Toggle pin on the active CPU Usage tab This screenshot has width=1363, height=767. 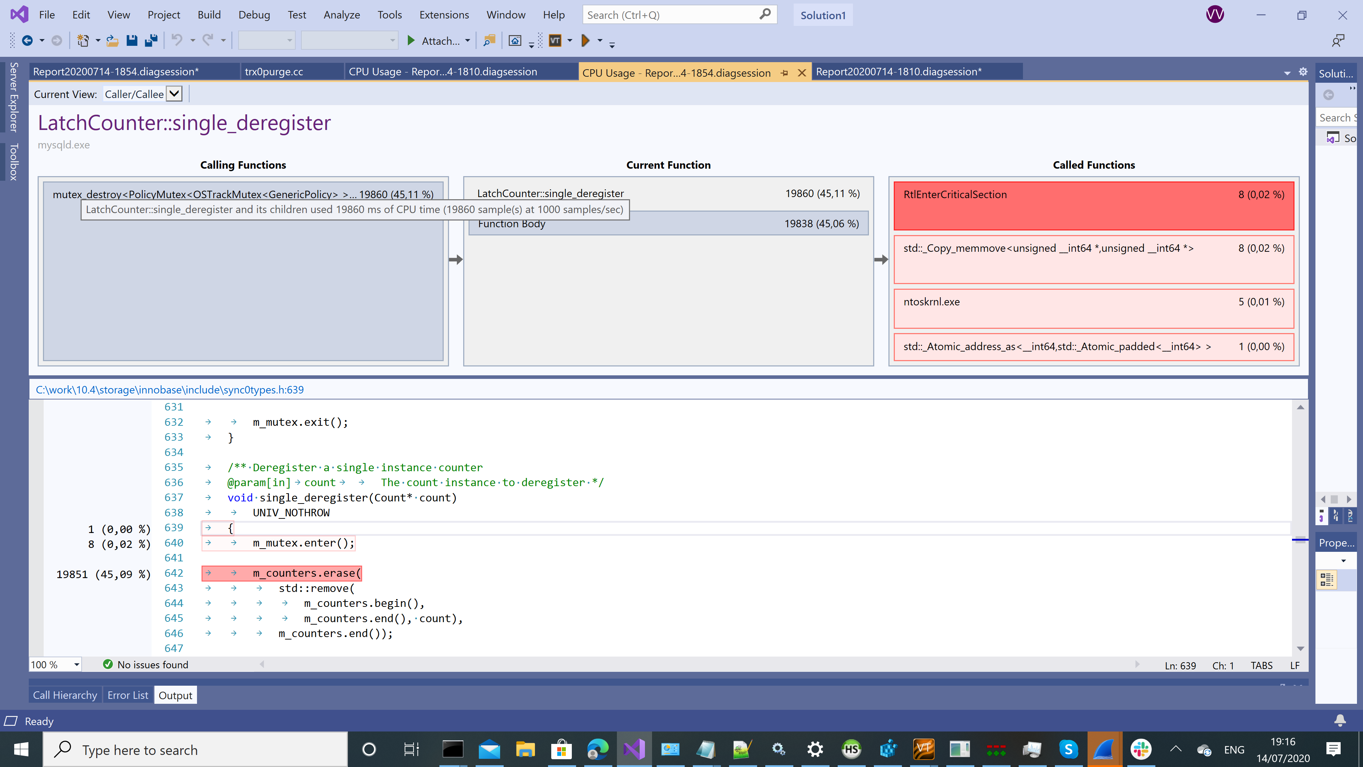point(784,73)
